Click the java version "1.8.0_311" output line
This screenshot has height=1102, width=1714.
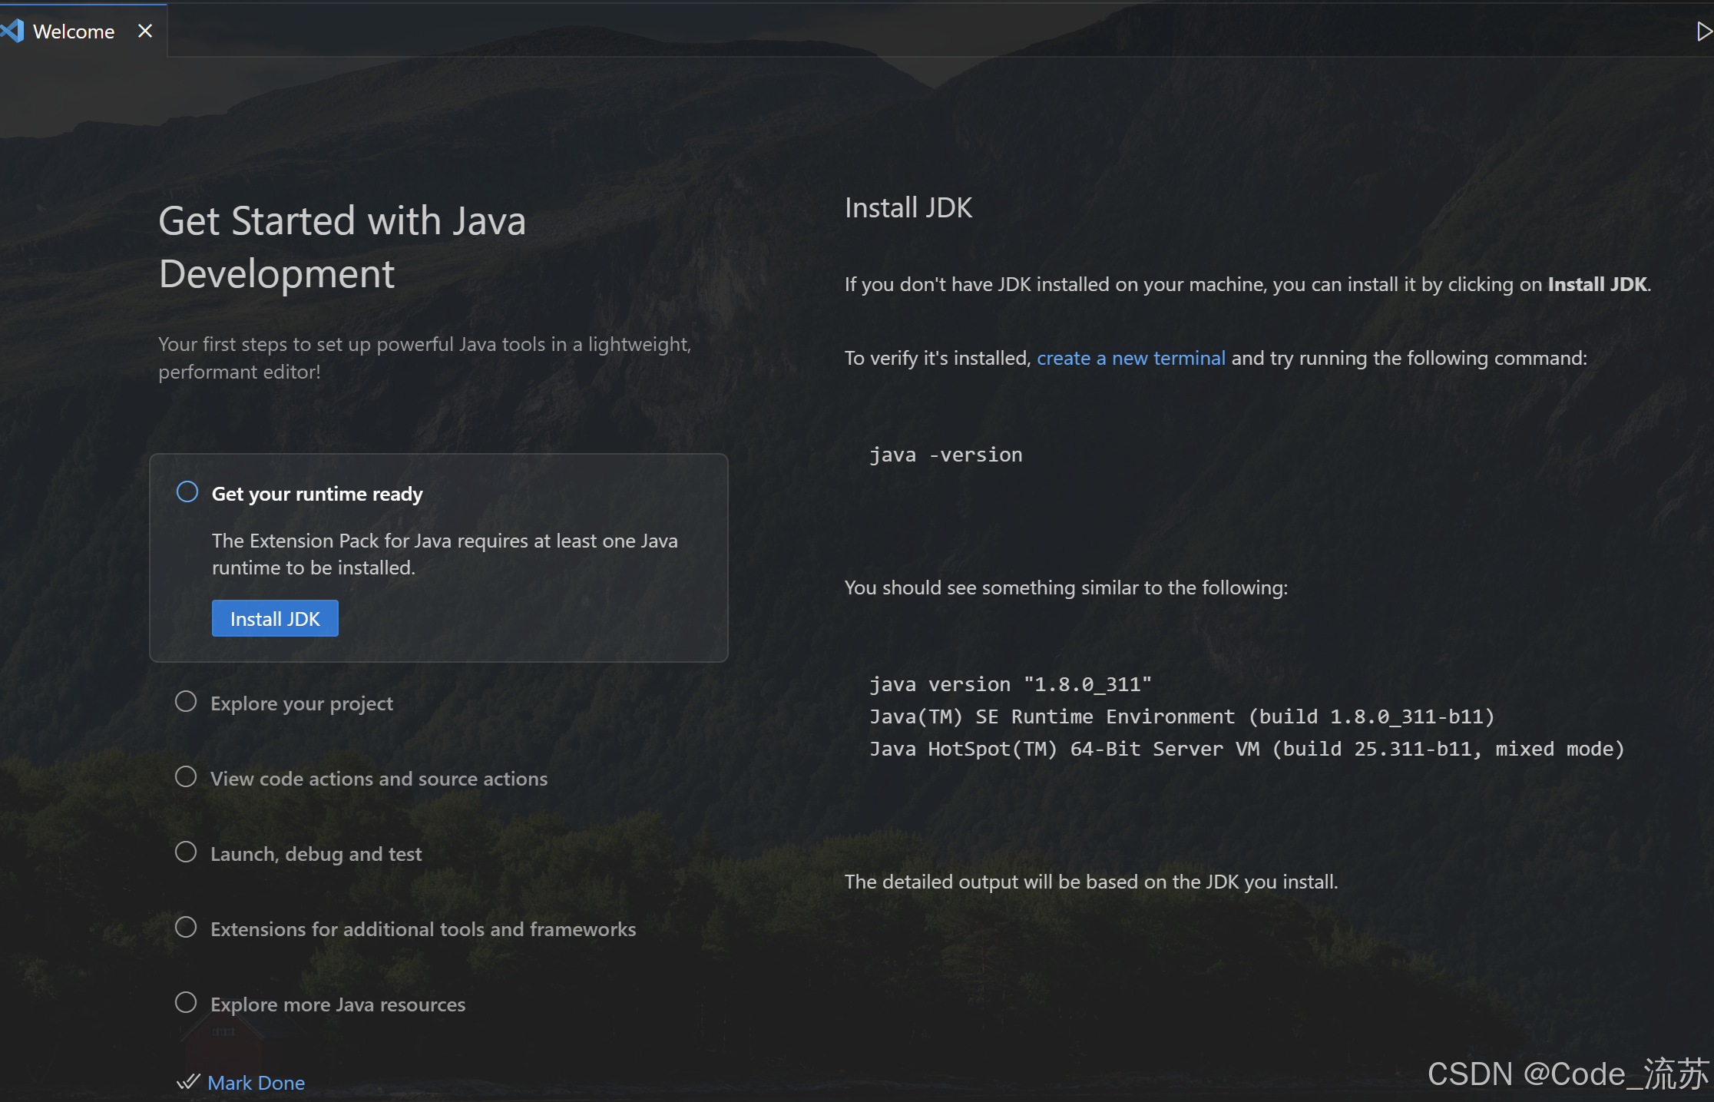pos(1011,684)
